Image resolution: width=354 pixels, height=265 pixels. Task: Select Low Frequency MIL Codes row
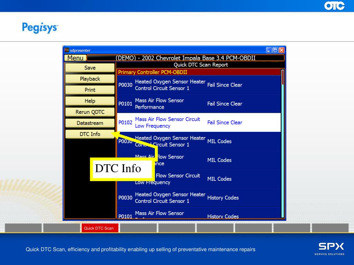pos(199,179)
